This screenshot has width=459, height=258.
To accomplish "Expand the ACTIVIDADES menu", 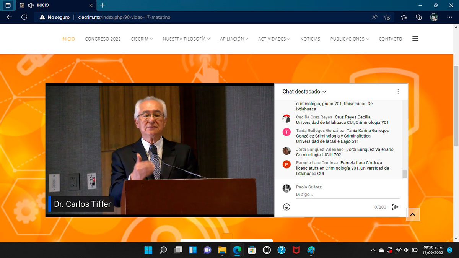I will 274,39.
